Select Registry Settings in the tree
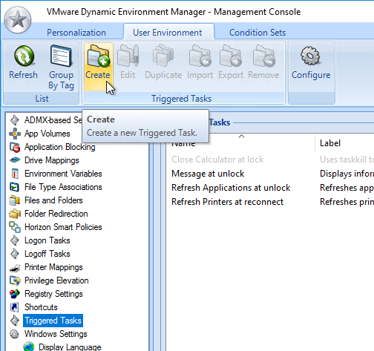 [x=53, y=294]
